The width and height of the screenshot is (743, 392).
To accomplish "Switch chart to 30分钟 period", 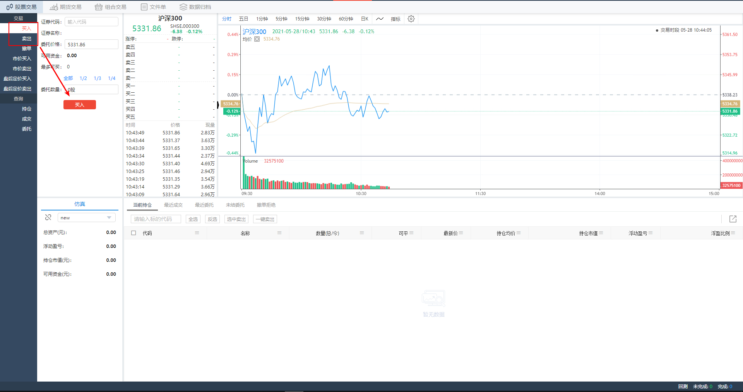I will [x=324, y=19].
